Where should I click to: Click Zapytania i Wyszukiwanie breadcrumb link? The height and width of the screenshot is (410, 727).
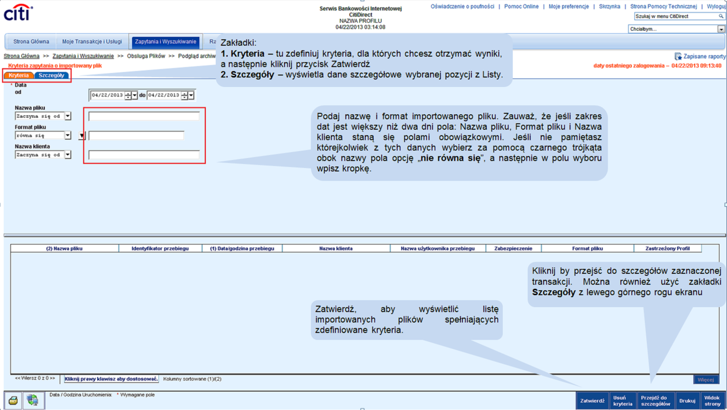[x=83, y=56]
